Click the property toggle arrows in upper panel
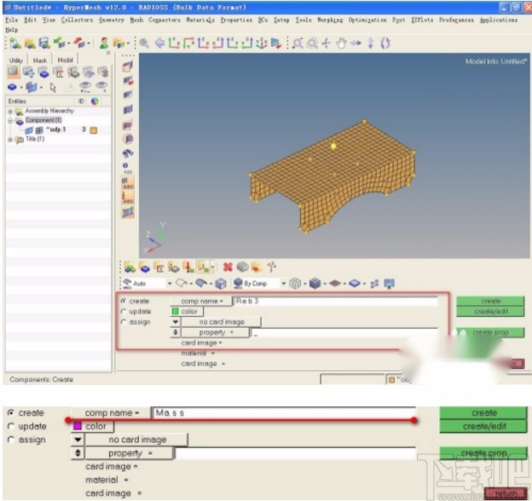The width and height of the screenshot is (532, 501). pos(176,332)
